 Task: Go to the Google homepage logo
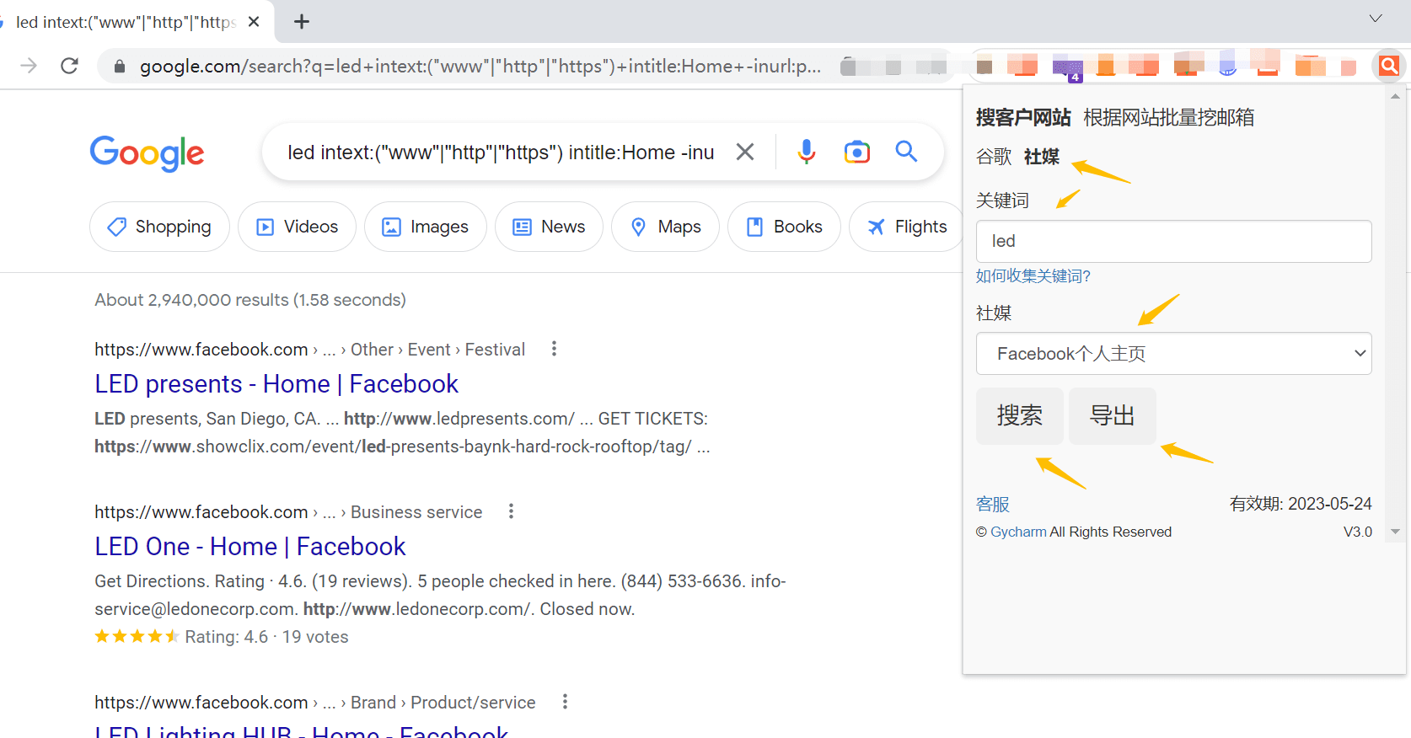[147, 152]
